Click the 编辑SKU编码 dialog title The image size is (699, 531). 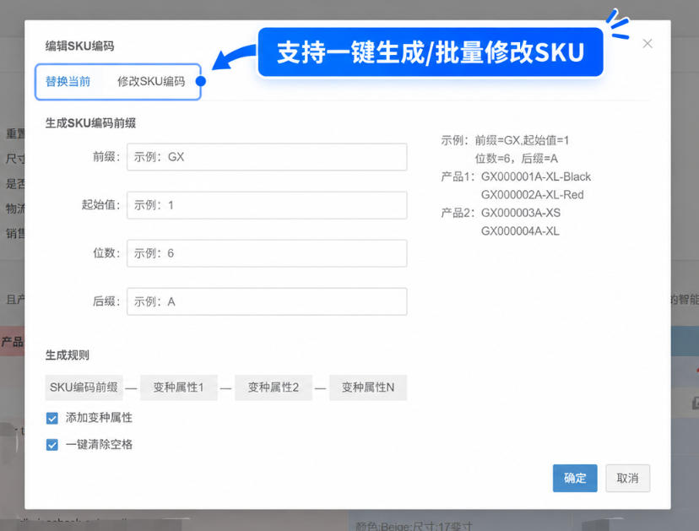[x=80, y=46]
